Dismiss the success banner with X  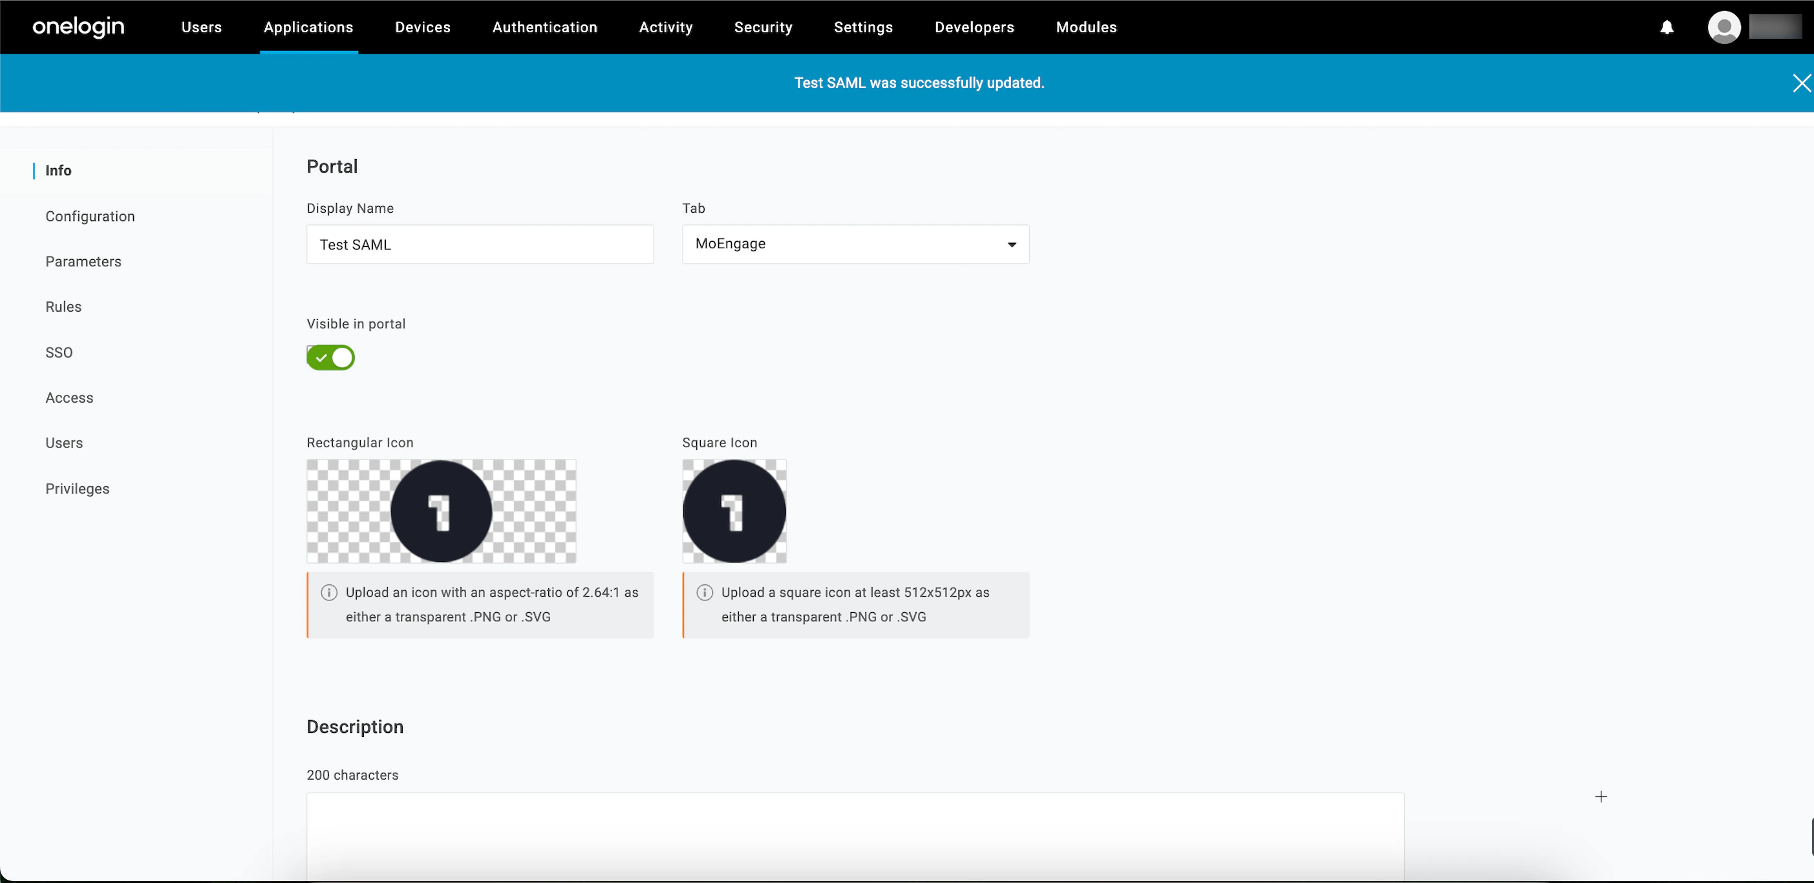tap(1800, 83)
